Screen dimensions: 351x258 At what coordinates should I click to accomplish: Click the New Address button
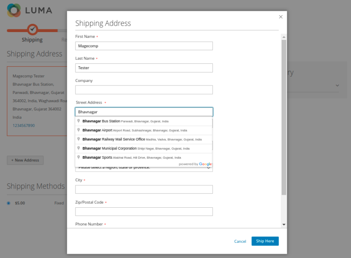click(25, 160)
